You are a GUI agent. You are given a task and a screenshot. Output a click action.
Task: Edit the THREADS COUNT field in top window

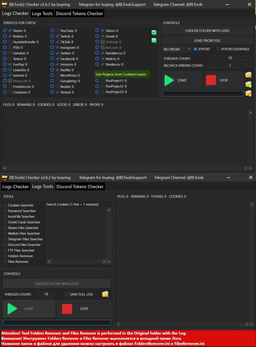click(230, 58)
